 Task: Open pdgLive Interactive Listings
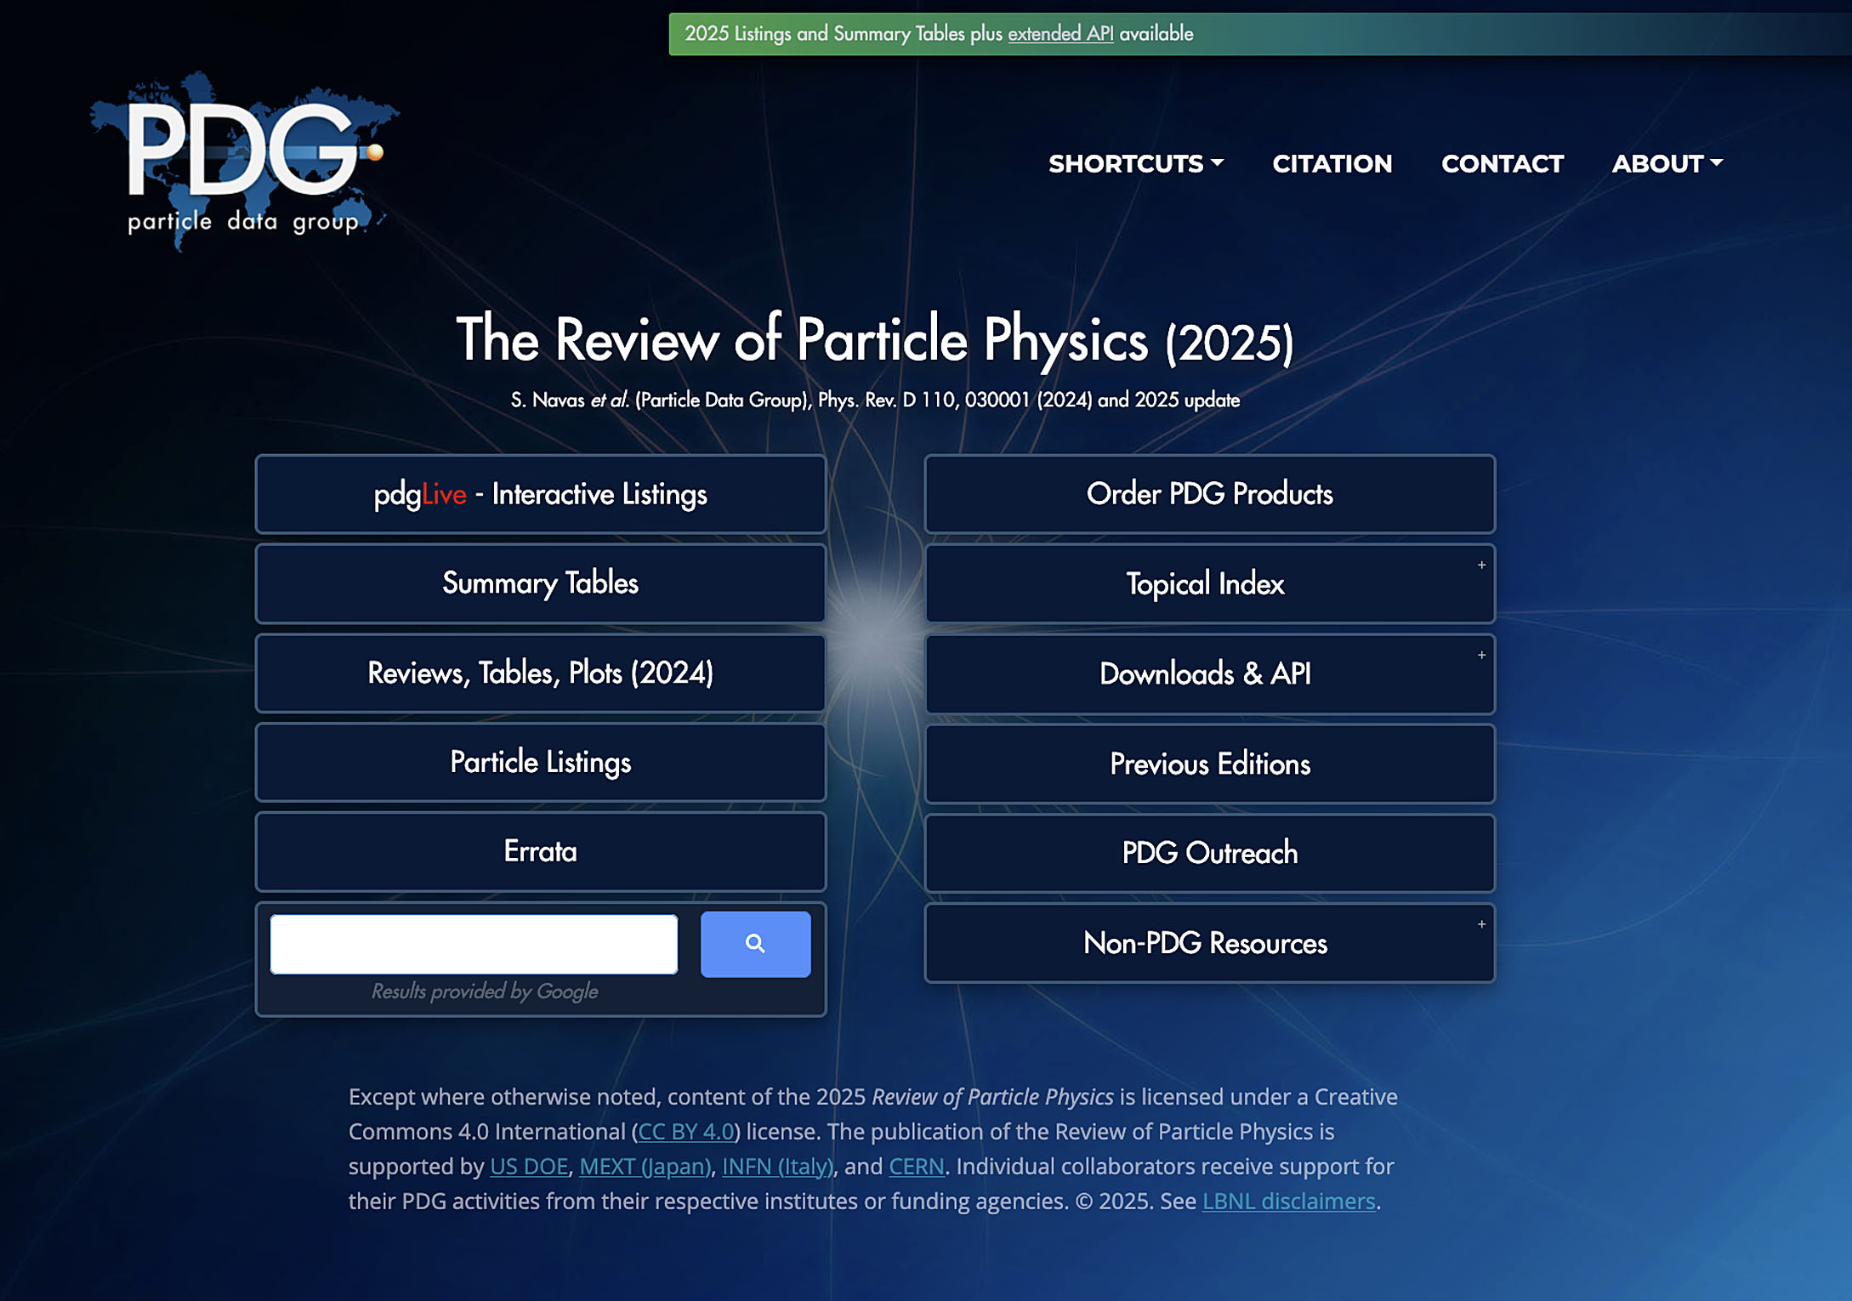point(541,494)
